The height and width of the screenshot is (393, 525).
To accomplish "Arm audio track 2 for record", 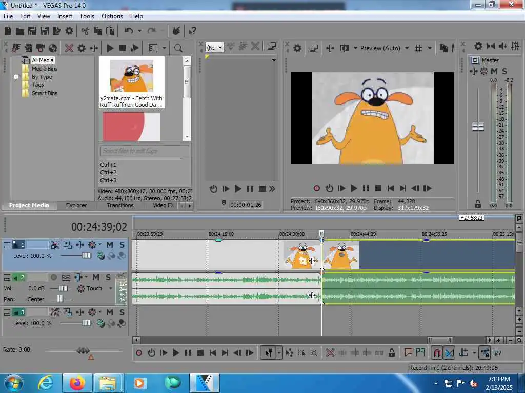I will pyautogui.click(x=53, y=277).
